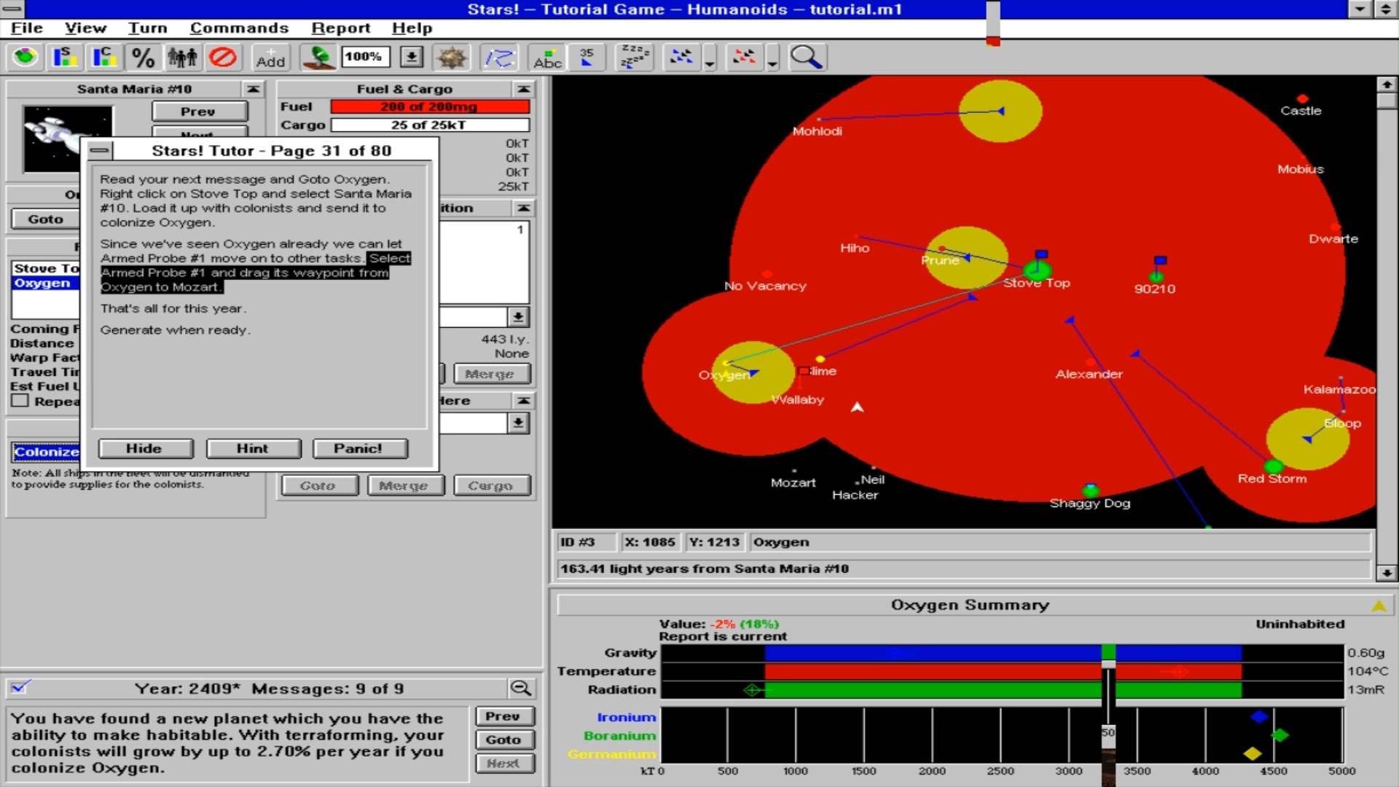Toggle the friendly fleet design filter
1399x787 pixels.
pyautogui.click(x=681, y=57)
